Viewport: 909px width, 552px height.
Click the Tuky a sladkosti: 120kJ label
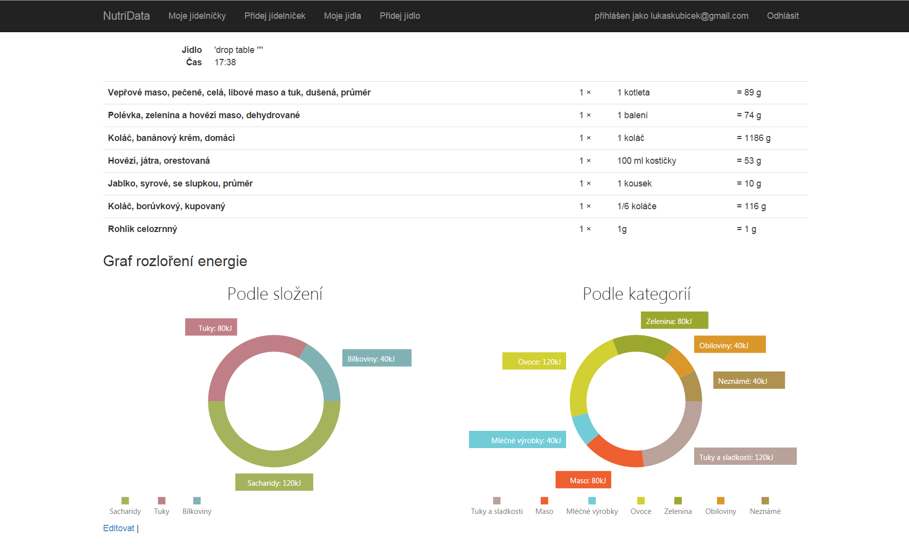tap(745, 457)
